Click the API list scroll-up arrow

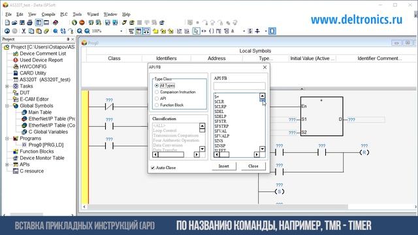(x=263, y=96)
